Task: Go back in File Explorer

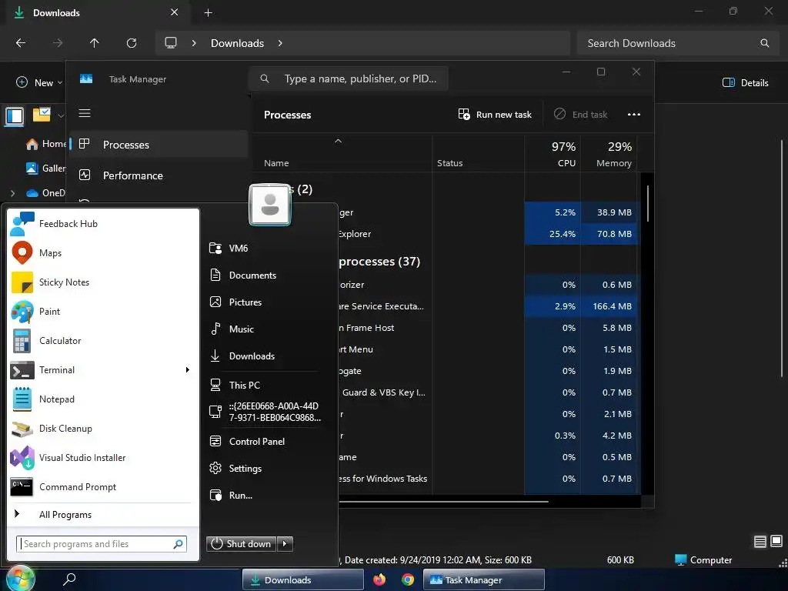Action: point(21,43)
